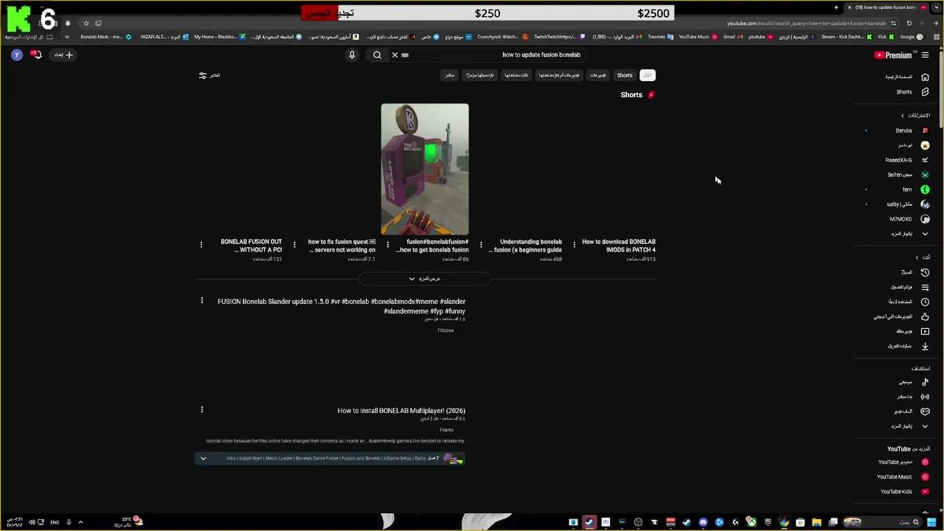Open FUSION Bonelab Slander update 1.5.0 video
The height and width of the screenshot is (531, 944).
pyautogui.click(x=341, y=306)
